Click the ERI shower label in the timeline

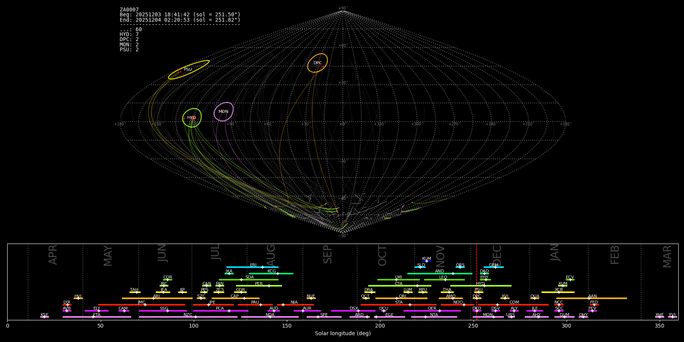(253, 265)
